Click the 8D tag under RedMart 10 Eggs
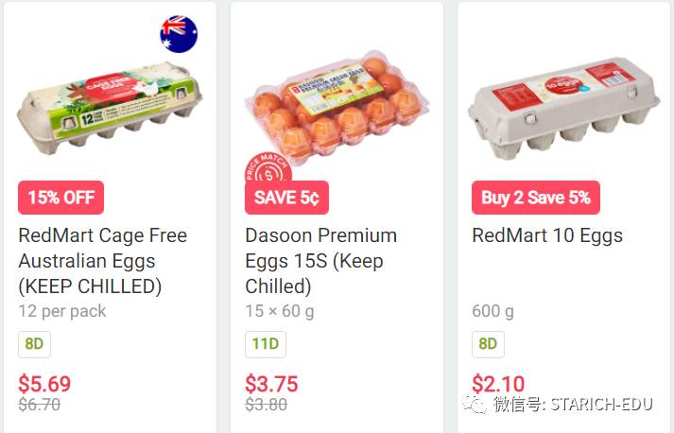The image size is (674, 433). [488, 344]
